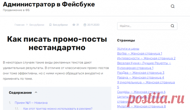Click the calendar icon beside 20.11.2020
190x110 pixels.
[x=85, y=25]
